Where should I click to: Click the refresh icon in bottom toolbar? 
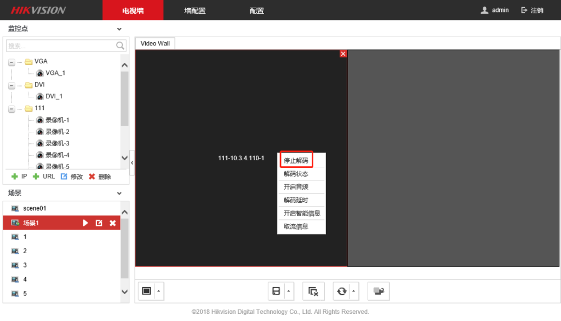(342, 291)
